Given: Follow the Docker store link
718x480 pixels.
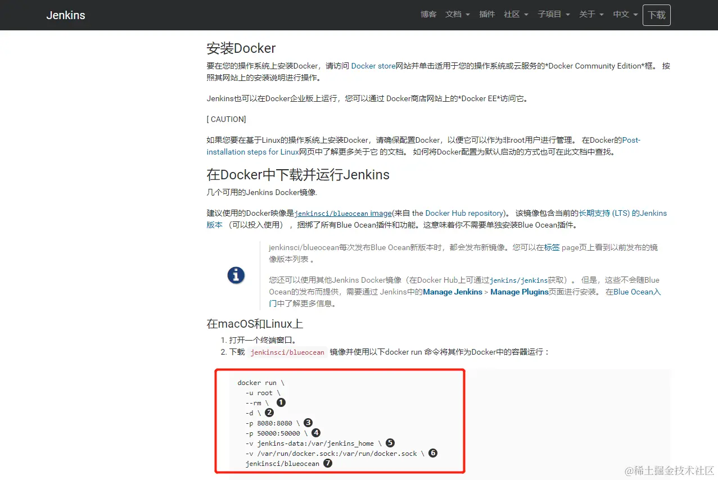Looking at the screenshot, I should point(373,66).
